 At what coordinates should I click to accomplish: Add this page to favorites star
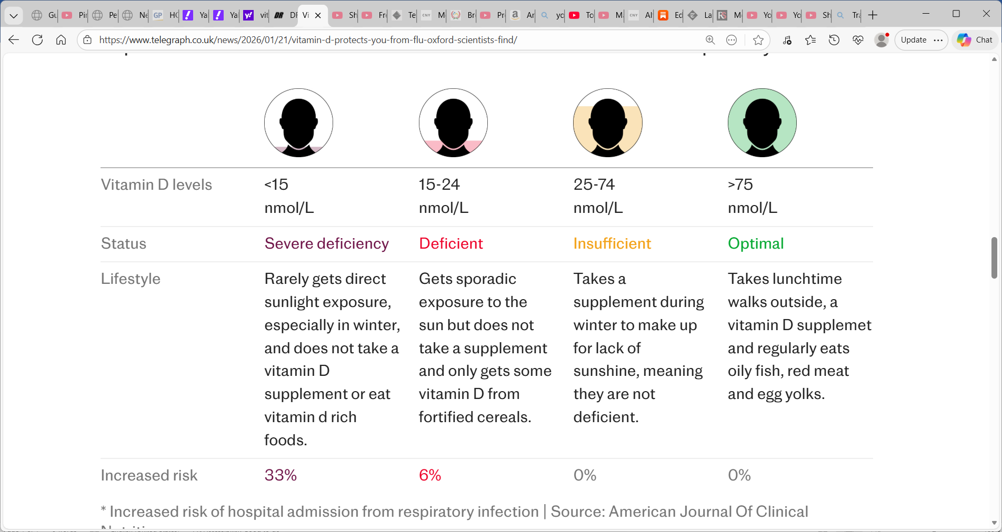tap(758, 40)
